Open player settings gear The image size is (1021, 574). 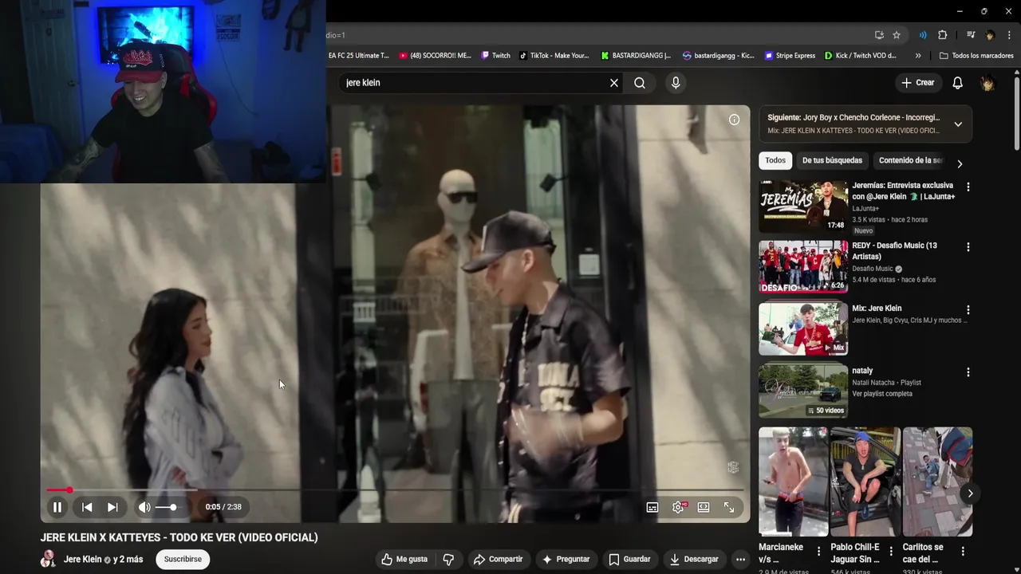(678, 507)
